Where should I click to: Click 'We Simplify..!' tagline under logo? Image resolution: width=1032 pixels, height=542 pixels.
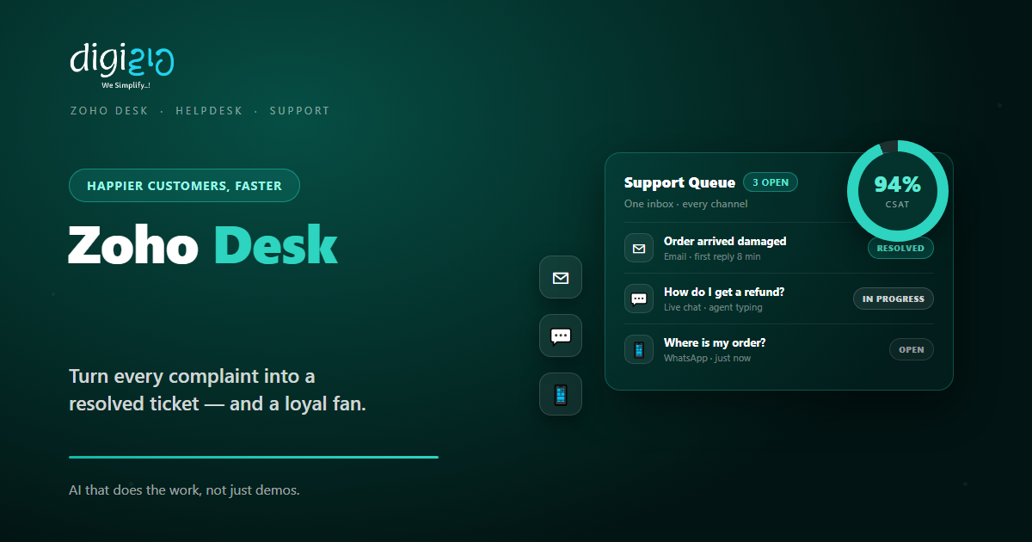(126, 86)
